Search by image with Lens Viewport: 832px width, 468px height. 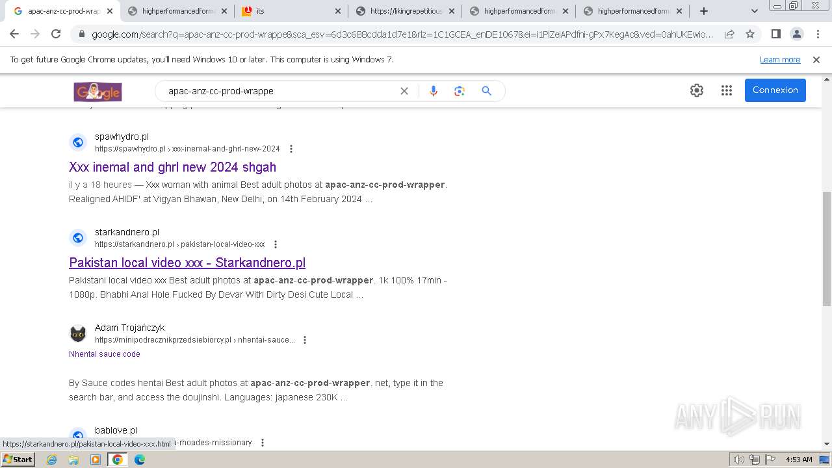(460, 91)
